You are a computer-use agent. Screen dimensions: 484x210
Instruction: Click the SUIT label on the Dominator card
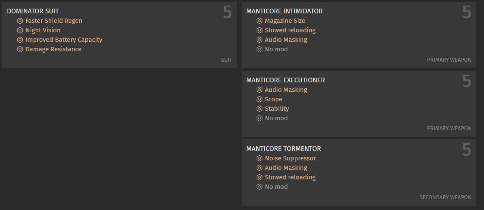click(x=227, y=60)
